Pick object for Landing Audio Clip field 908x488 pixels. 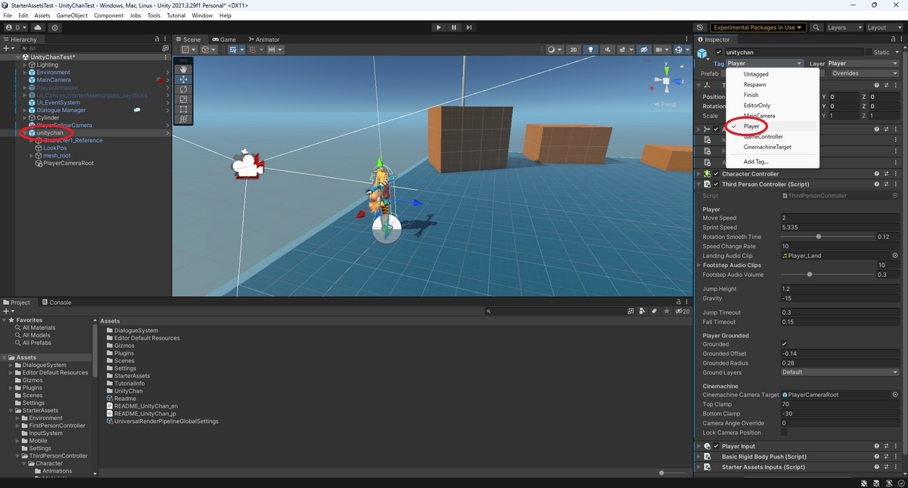point(895,256)
